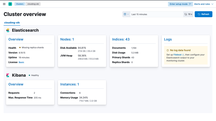This screenshot has height=121, width=216.
Task: Click version value 8.19.15
Action: point(22,53)
